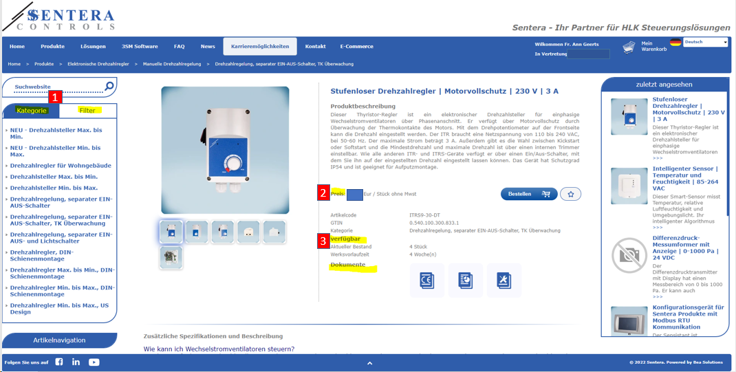
Task: Select the second product thumbnail
Action: 197,232
